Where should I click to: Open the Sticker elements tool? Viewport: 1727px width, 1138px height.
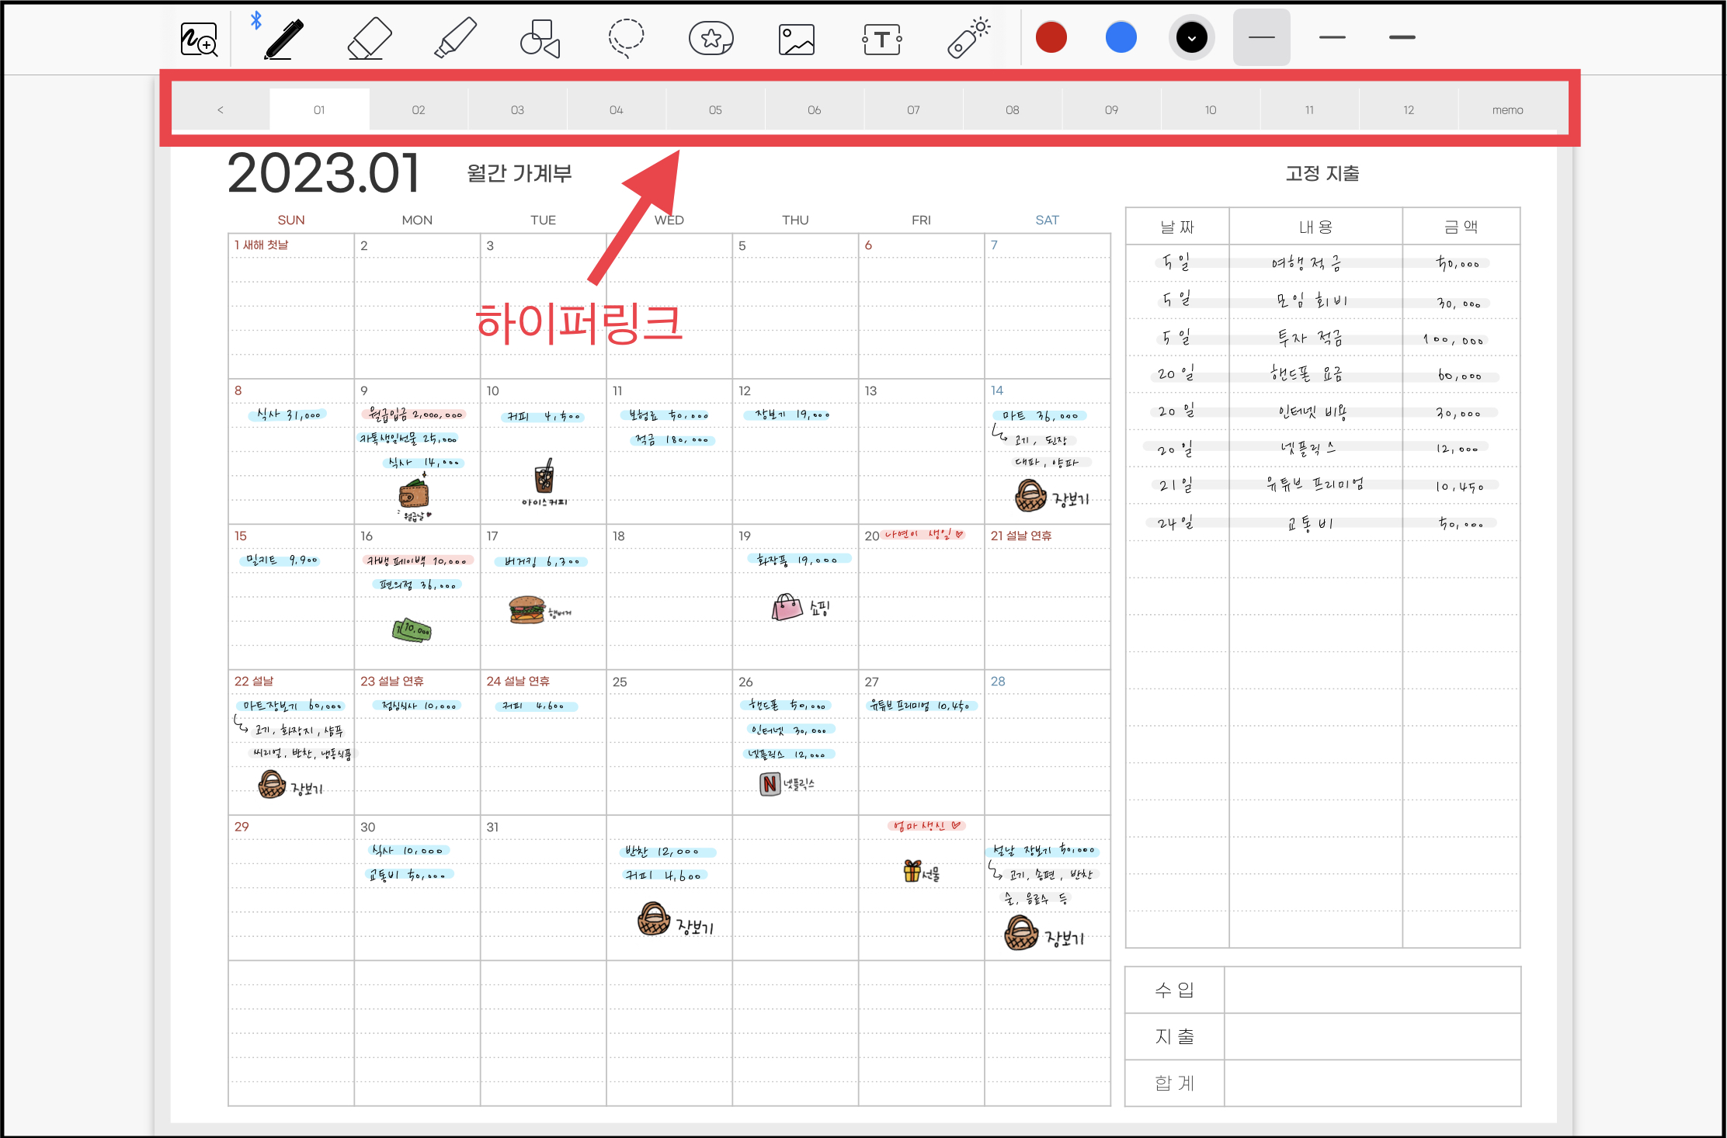(711, 38)
